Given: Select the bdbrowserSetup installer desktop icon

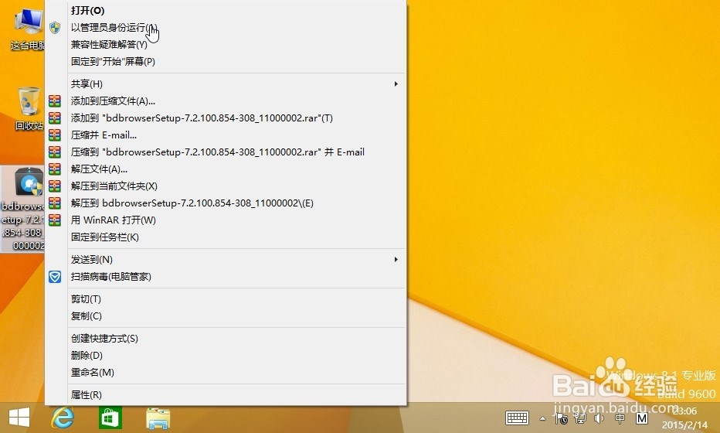Looking at the screenshot, I should point(23,209).
